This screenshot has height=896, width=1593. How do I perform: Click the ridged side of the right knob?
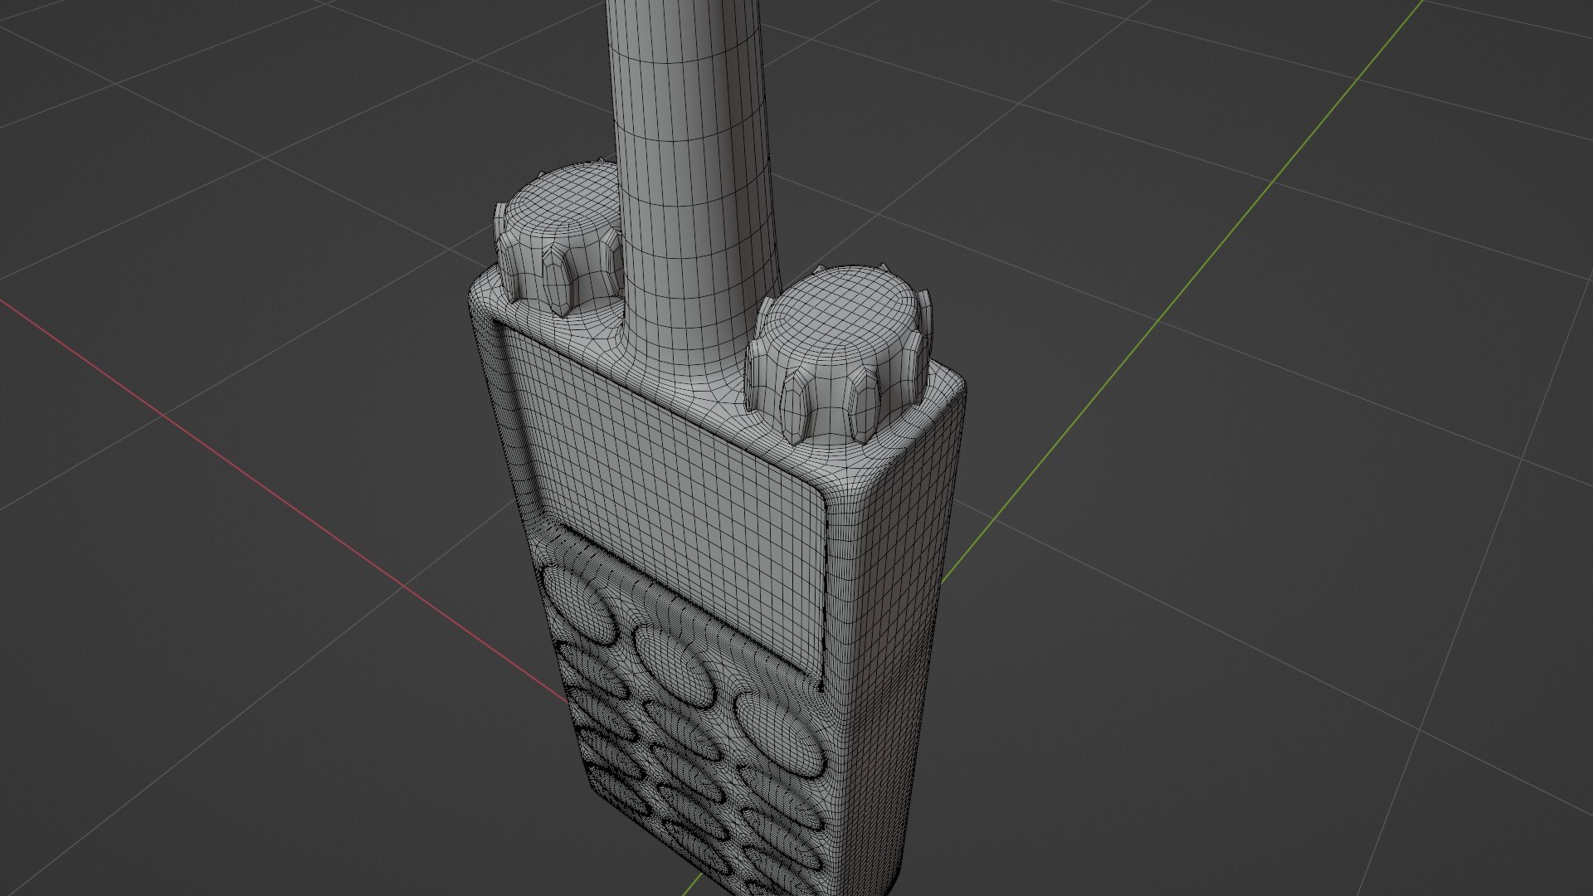tap(830, 398)
